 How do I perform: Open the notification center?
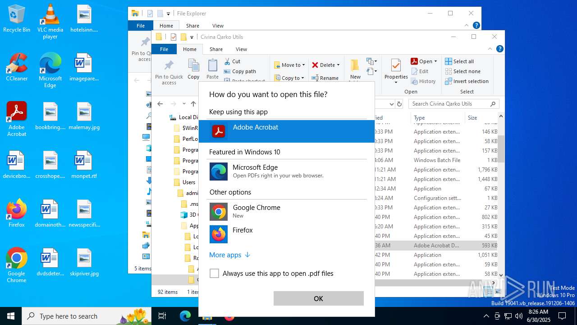(562, 316)
